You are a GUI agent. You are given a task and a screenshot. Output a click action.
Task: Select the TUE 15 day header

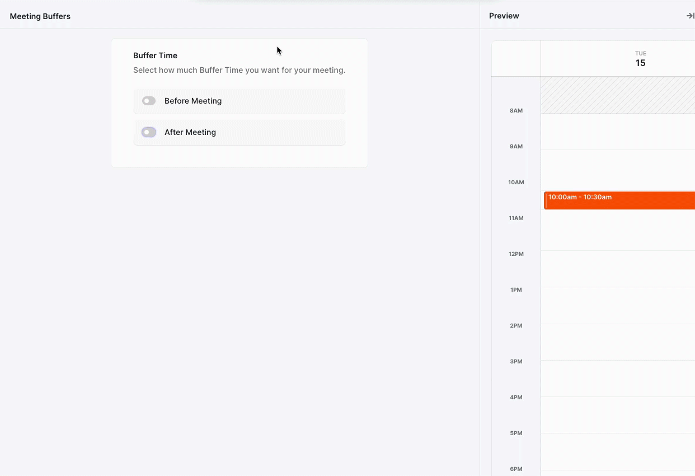coord(640,59)
